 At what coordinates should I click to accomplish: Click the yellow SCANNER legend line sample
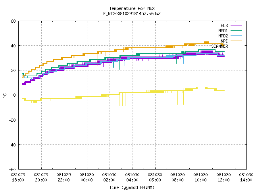236,46
